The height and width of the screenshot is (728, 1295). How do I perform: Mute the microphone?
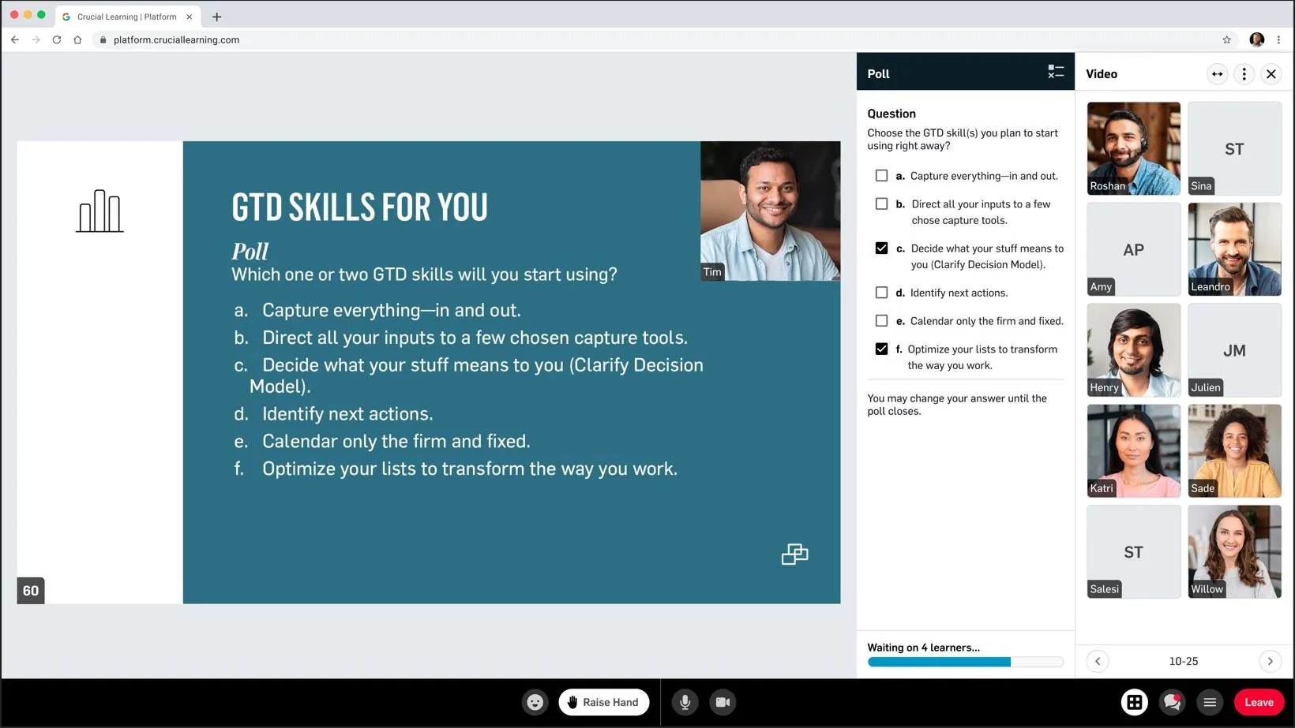tap(685, 702)
